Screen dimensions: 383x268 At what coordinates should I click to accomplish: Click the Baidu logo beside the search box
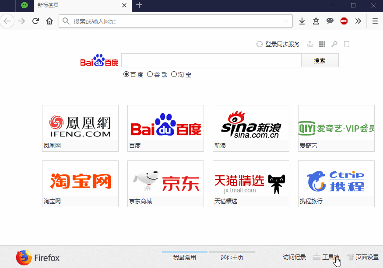click(x=99, y=60)
